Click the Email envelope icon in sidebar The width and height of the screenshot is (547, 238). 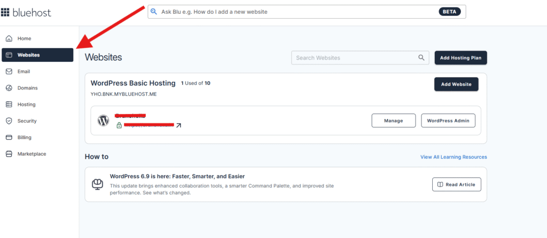coord(9,71)
